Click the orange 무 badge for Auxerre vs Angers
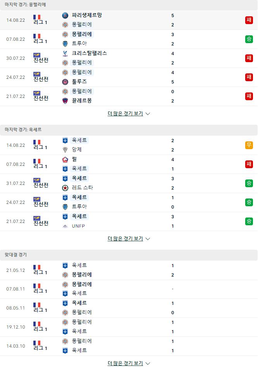Viewport: 258px width, 369px height. tap(249, 145)
